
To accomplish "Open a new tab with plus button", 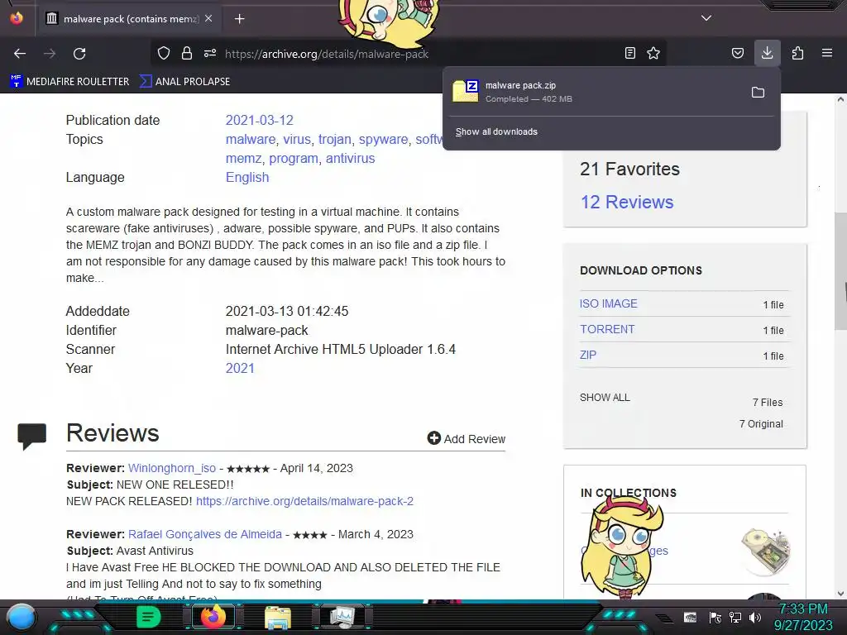I will click(239, 19).
